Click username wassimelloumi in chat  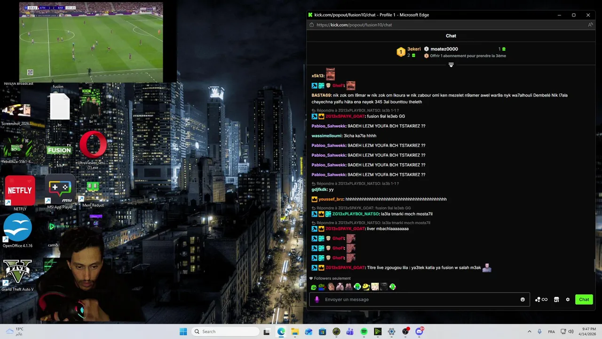(x=327, y=136)
